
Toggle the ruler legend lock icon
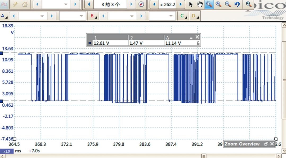coord(198,43)
